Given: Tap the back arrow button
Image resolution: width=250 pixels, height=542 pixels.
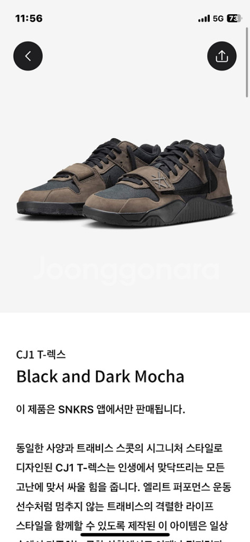Looking at the screenshot, I should [x=28, y=56].
